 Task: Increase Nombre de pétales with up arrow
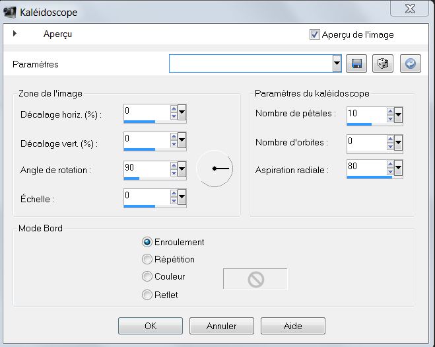[x=390, y=112]
